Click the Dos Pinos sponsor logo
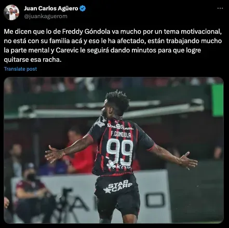This screenshot has width=229, height=228. (x=120, y=126)
